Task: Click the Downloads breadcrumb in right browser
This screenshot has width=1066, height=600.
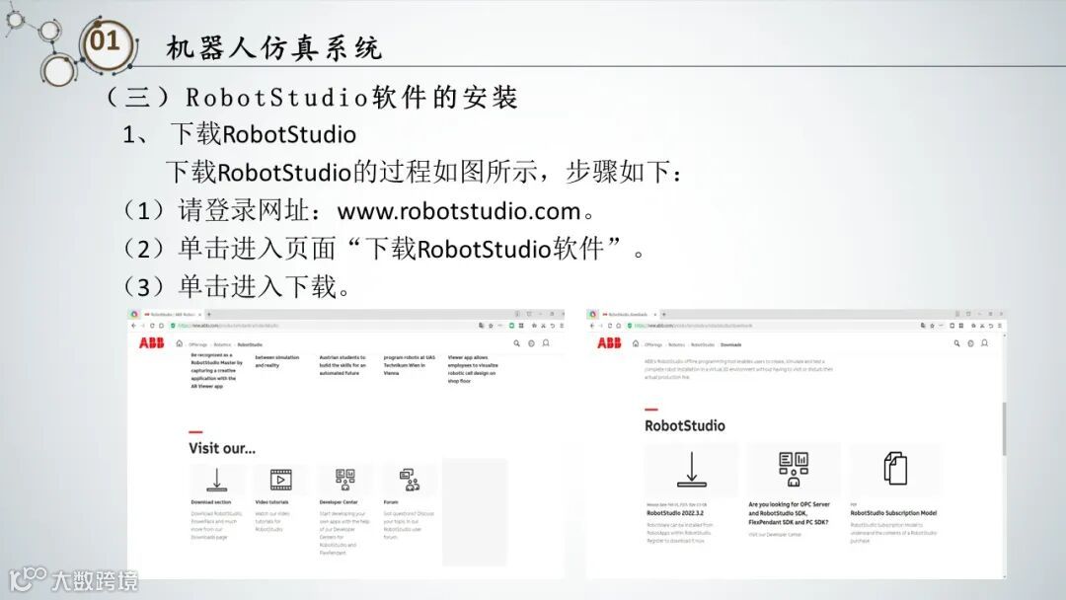Action: pos(730,344)
